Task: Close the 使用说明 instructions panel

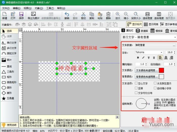Action: [x=117, y=117]
